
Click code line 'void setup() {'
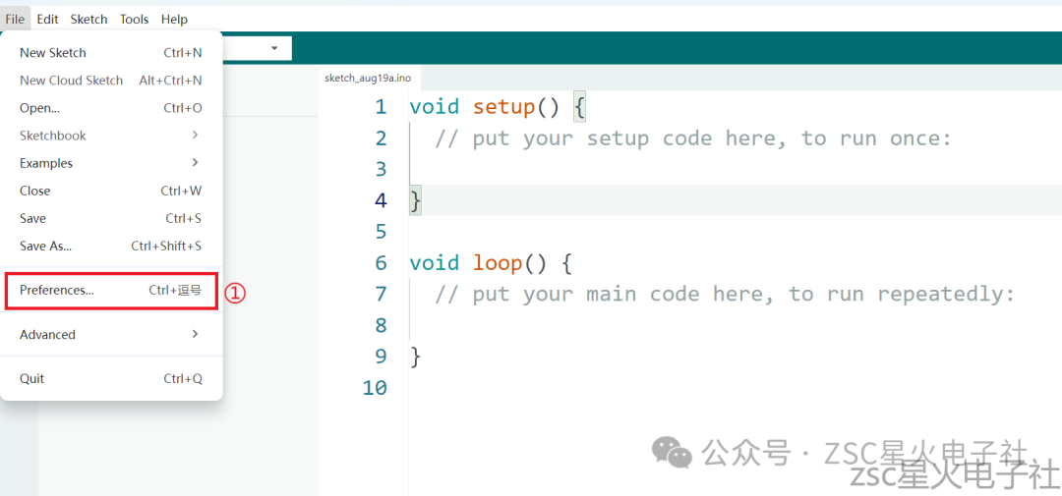(498, 107)
